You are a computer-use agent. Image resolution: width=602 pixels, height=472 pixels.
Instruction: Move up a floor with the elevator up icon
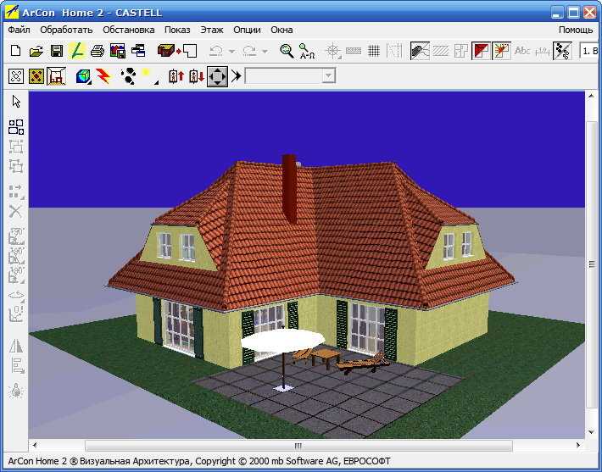pyautogui.click(x=176, y=76)
